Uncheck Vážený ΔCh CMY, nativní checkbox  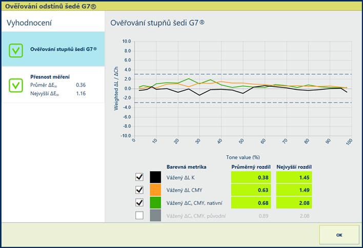coord(139,203)
